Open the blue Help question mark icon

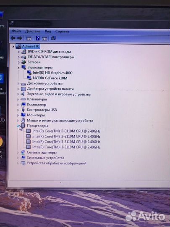tap(38, 38)
